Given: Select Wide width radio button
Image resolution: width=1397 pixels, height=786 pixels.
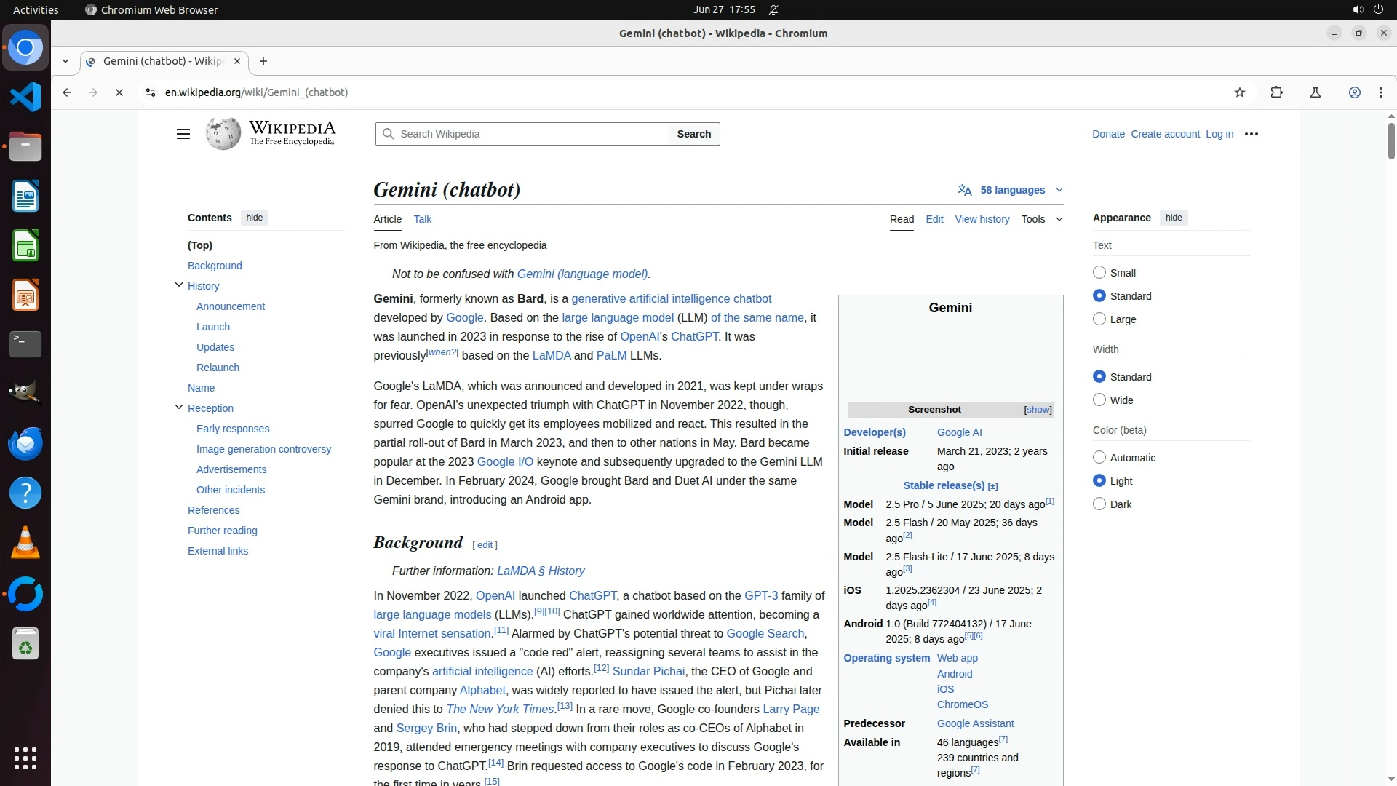Looking at the screenshot, I should 1099,400.
